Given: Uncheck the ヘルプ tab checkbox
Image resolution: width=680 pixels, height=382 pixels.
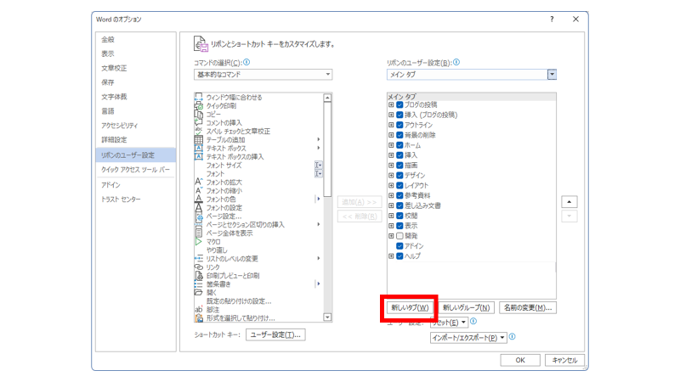Looking at the screenshot, I should click(x=399, y=256).
